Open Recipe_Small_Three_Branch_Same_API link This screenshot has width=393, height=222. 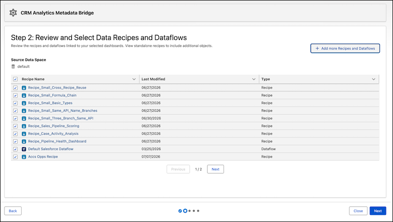(x=60, y=118)
